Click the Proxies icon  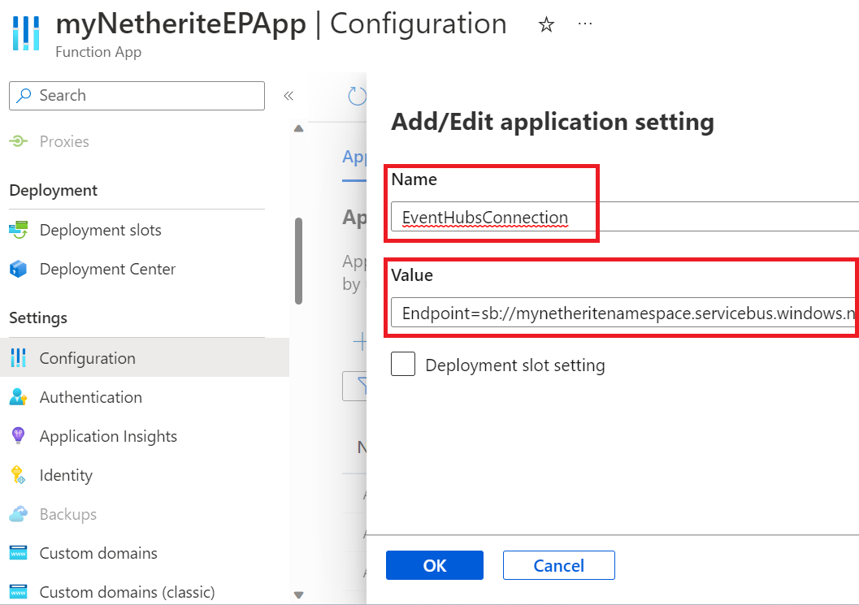18,140
